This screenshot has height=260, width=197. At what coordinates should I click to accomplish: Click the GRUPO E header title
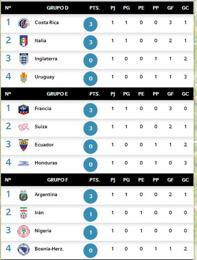[57, 94]
